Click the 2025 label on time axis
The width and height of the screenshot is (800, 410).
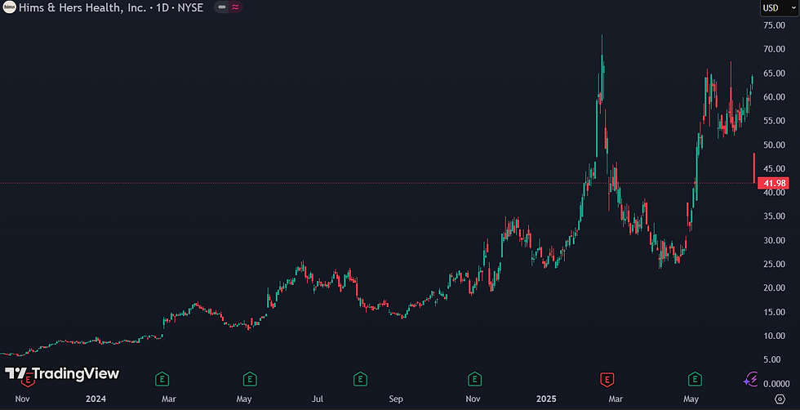click(x=545, y=399)
